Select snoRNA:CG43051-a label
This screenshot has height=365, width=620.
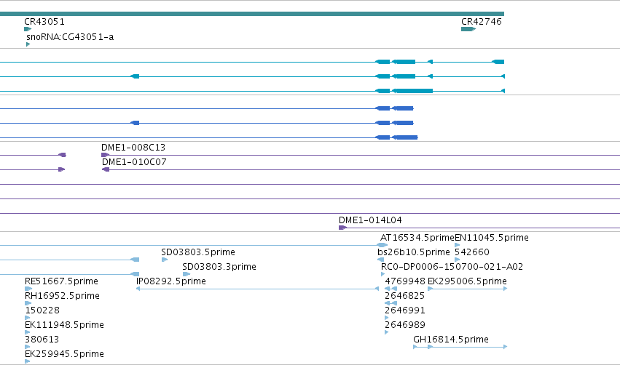[x=70, y=37]
